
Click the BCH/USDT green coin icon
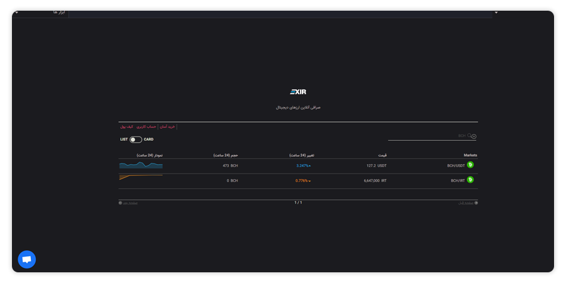[470, 165]
